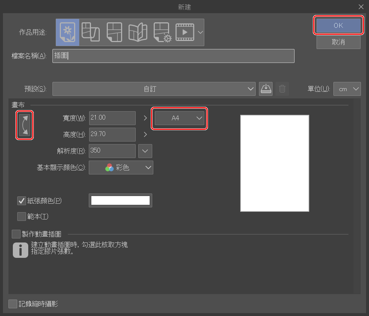The width and height of the screenshot is (369, 316).
Task: Select the comic settings work type icon
Action: tap(162, 32)
